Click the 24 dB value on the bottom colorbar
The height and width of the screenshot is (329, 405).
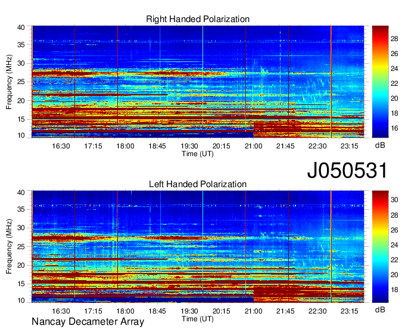[394, 245]
